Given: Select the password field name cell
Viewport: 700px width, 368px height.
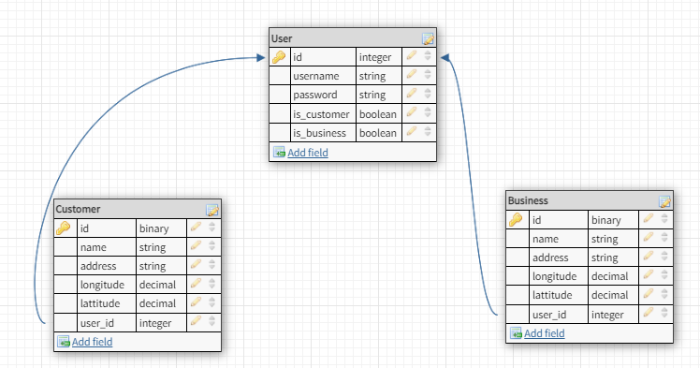Looking at the screenshot, I should (323, 95).
